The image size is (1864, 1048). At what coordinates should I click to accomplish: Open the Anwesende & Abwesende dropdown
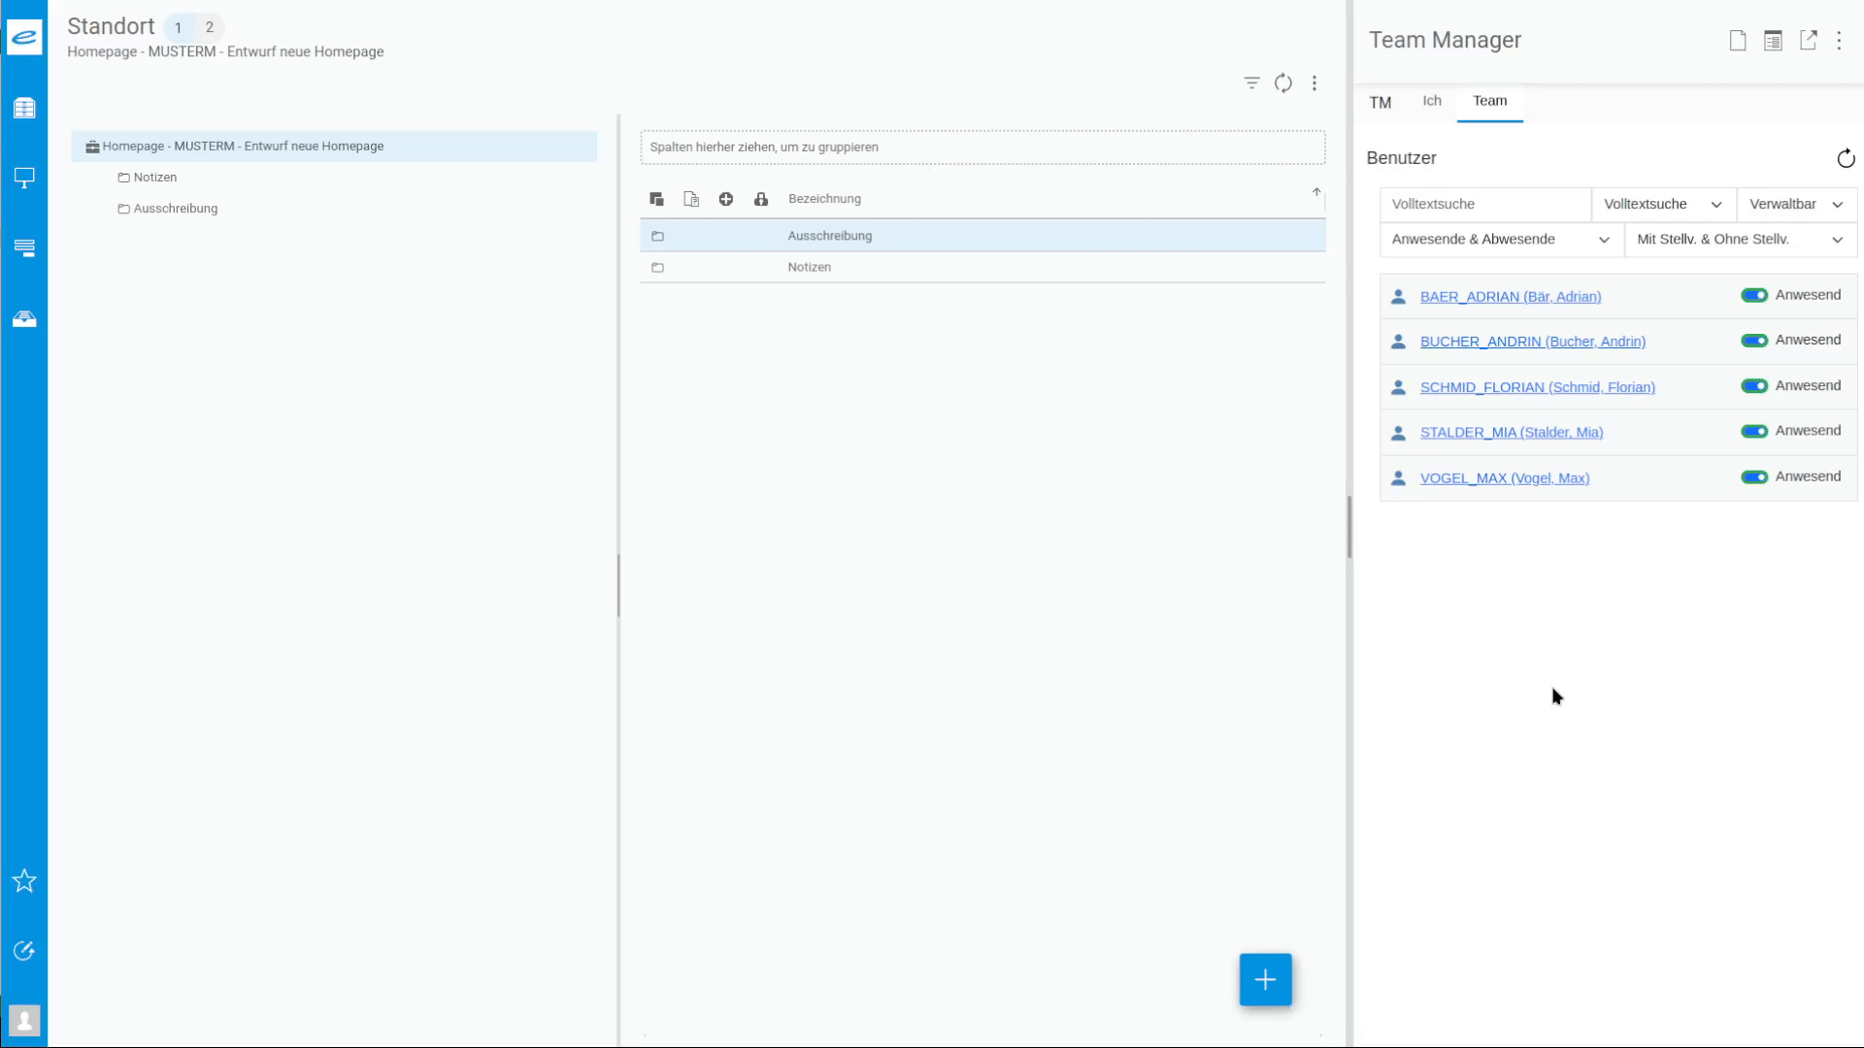(x=1501, y=240)
